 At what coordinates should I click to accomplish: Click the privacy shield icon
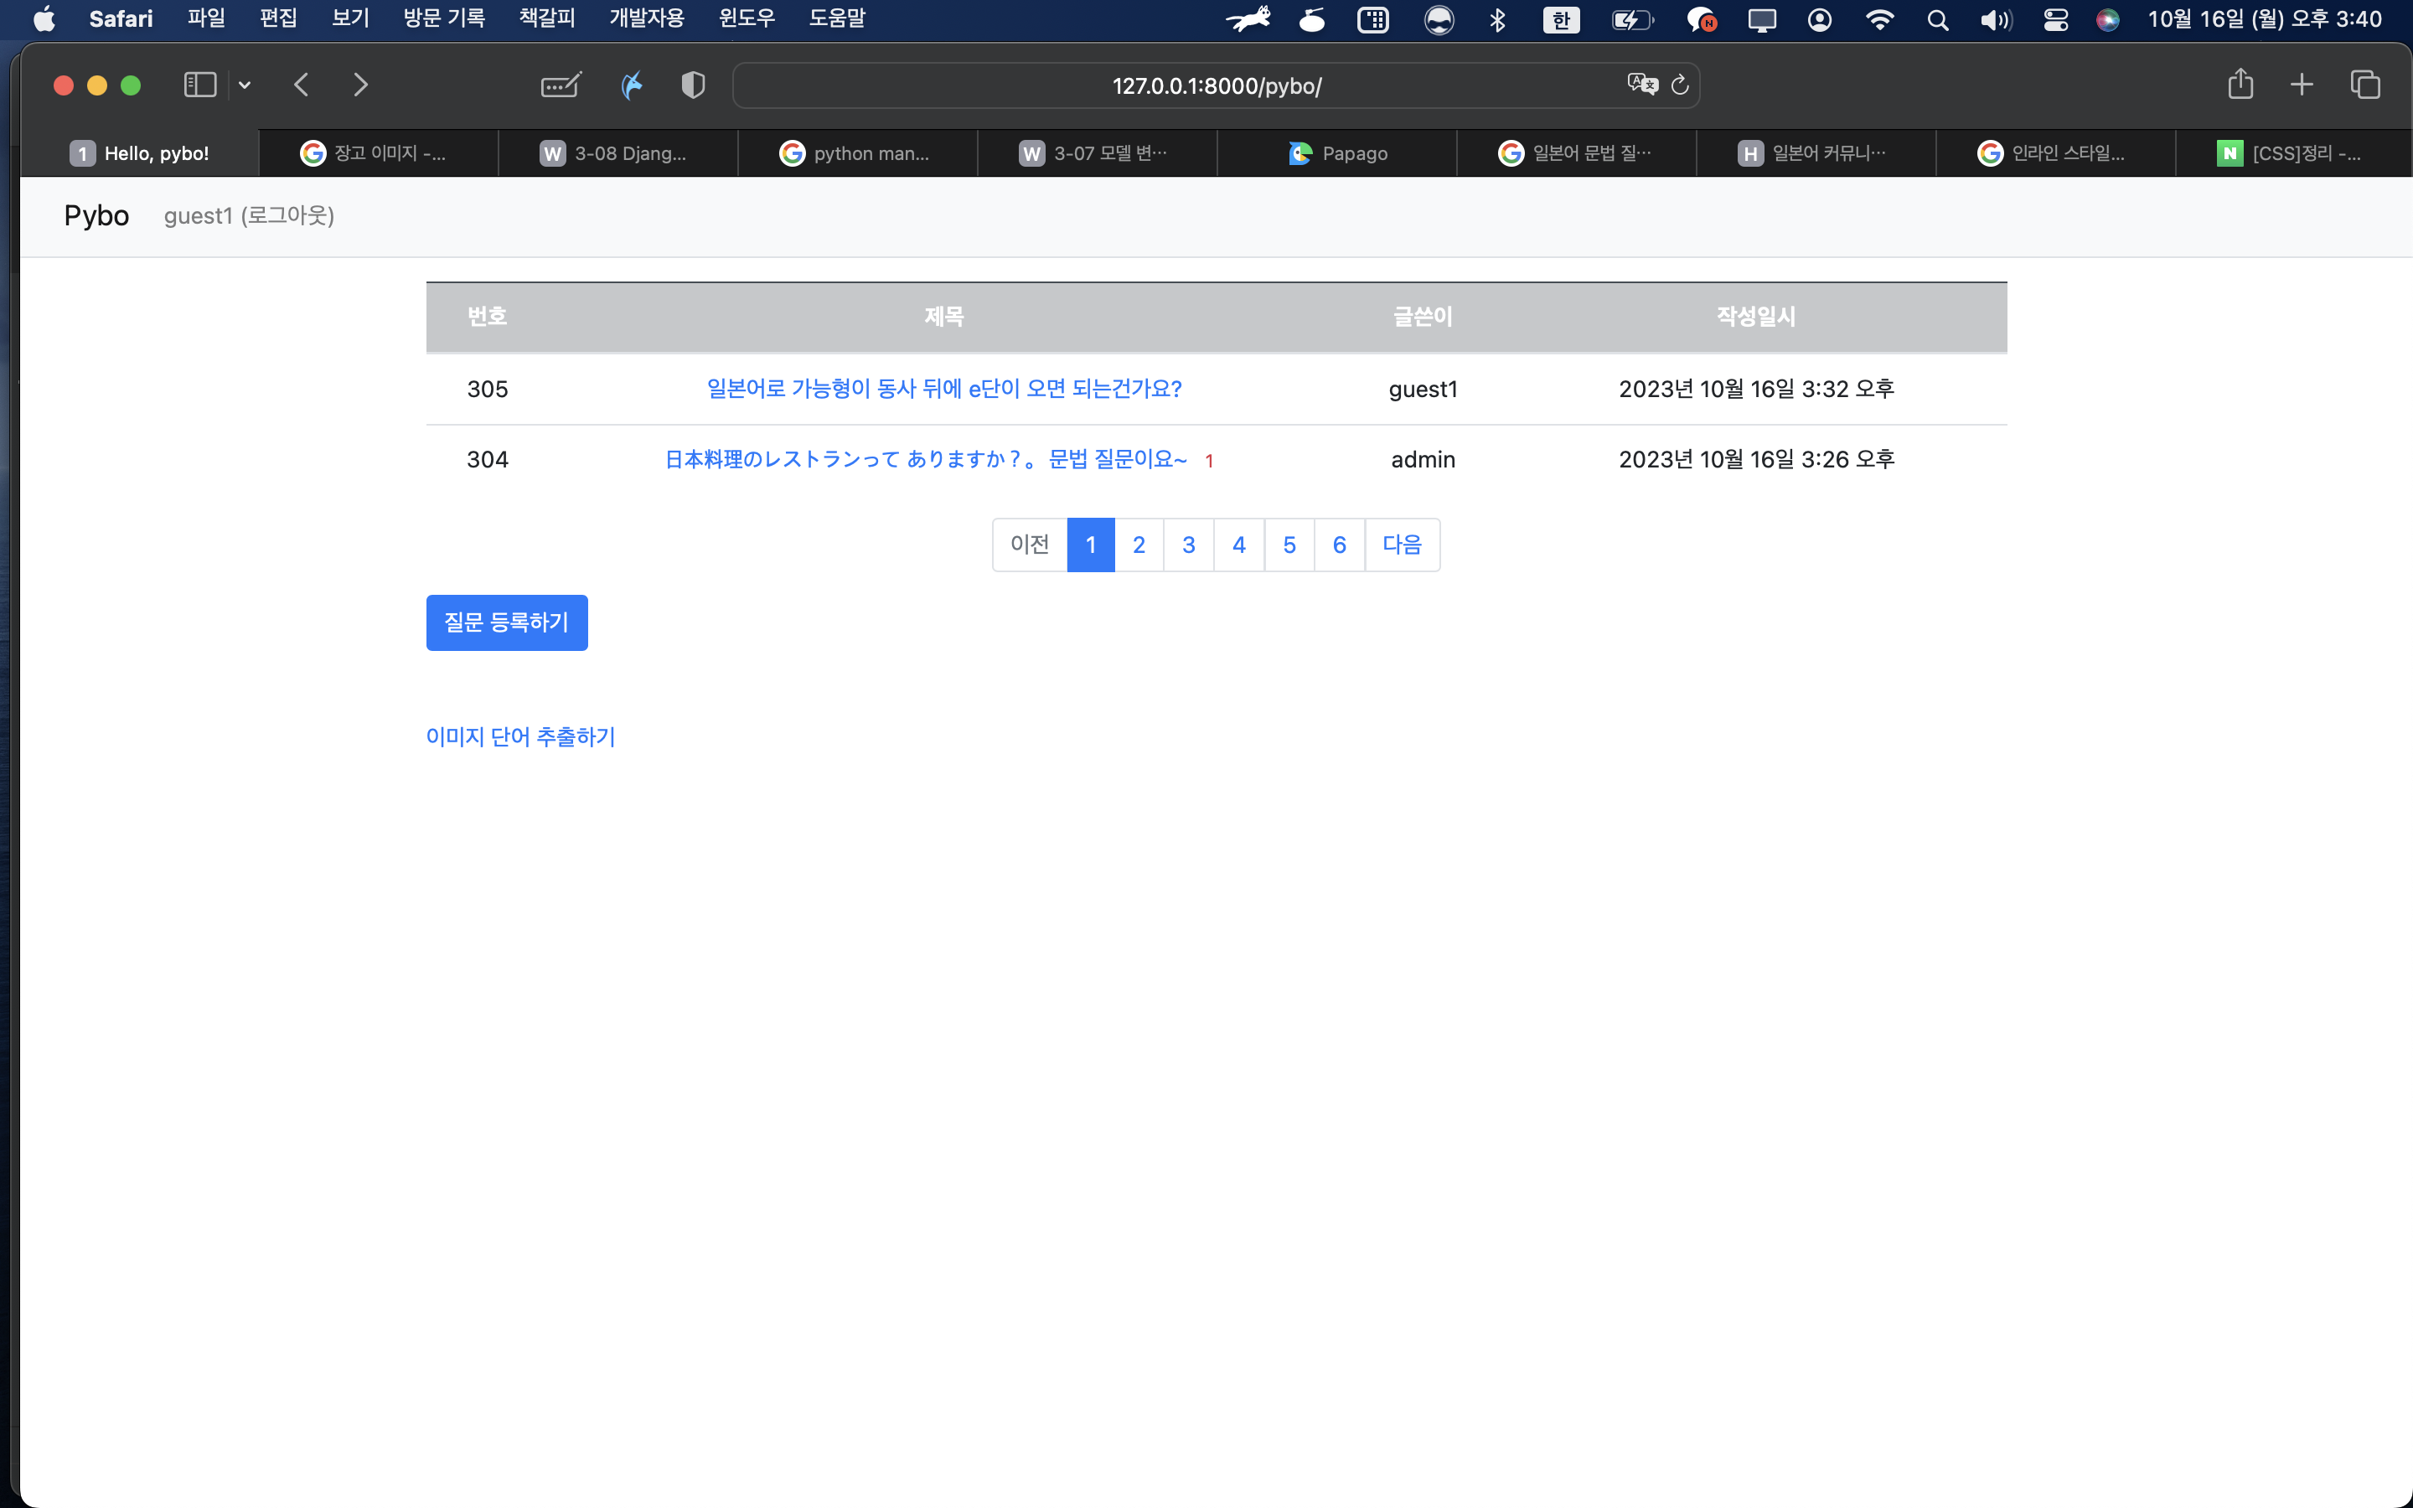[693, 85]
